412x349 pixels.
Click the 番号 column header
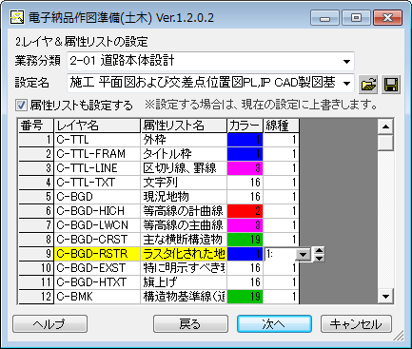tap(36, 126)
